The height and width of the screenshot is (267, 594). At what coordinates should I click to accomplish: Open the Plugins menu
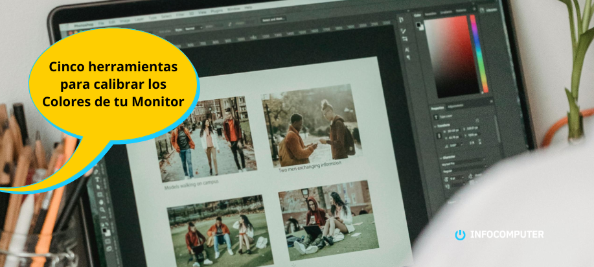click(x=216, y=9)
